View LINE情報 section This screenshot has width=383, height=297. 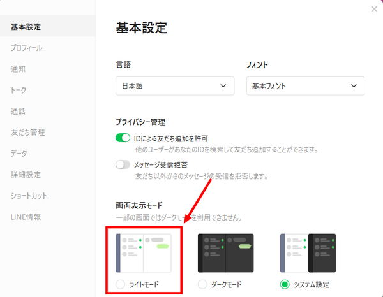click(26, 217)
